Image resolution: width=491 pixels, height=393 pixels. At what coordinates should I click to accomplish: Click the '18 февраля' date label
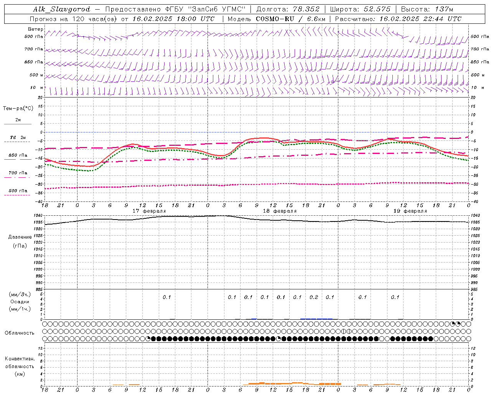click(x=280, y=211)
